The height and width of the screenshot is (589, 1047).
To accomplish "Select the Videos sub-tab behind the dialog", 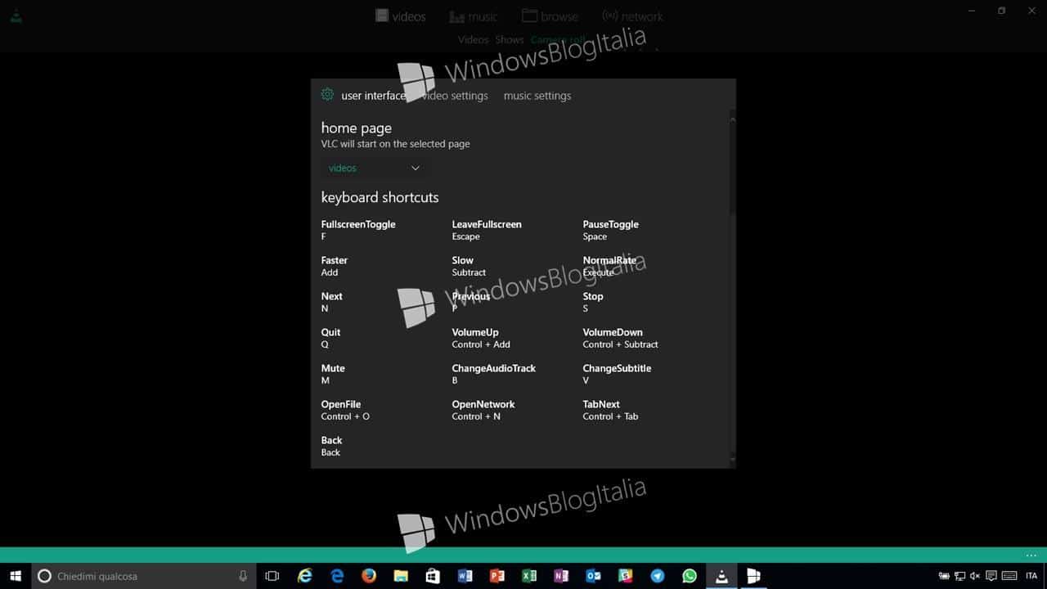I will pyautogui.click(x=474, y=39).
